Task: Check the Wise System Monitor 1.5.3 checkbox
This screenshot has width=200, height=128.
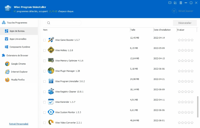Action: pyautogui.click(x=44, y=112)
